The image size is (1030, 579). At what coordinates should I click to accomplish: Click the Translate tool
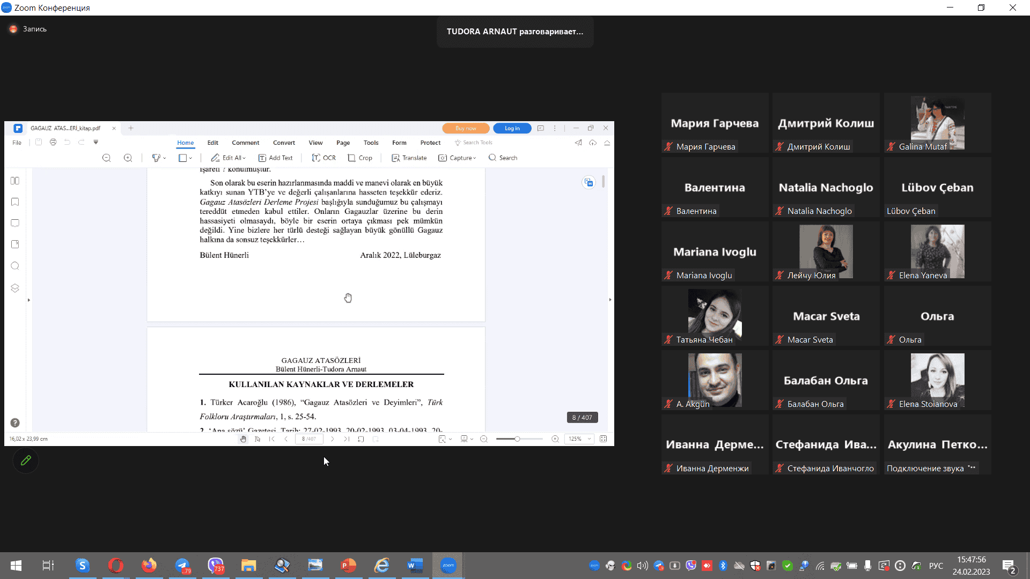coord(409,158)
